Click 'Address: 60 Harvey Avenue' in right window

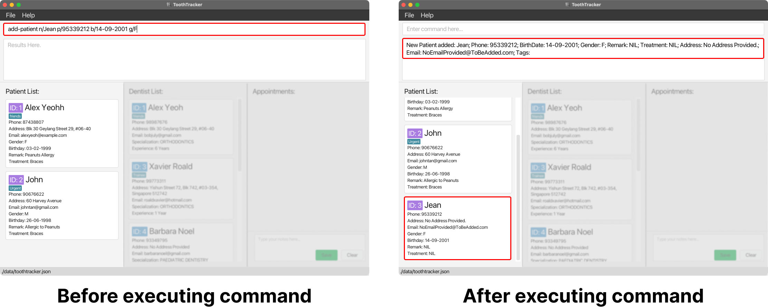point(434,154)
